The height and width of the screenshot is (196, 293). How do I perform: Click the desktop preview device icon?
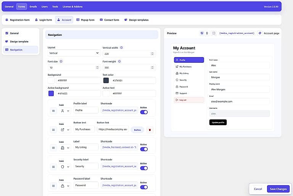tap(202, 33)
